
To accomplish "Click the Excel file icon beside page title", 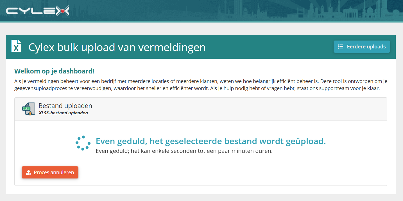I will (x=16, y=46).
